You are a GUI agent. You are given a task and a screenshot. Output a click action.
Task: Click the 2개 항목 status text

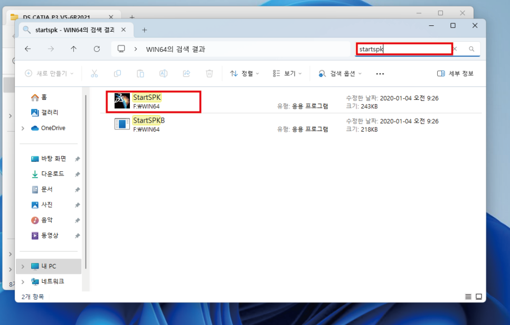[x=33, y=296]
